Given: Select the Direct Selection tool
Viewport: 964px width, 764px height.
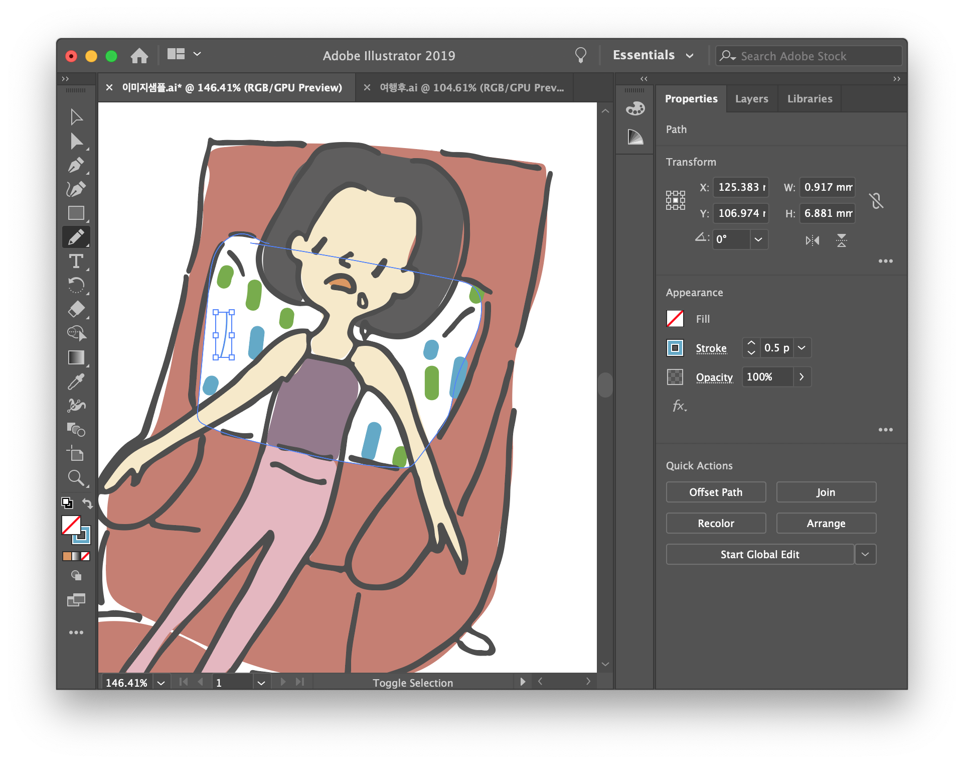Looking at the screenshot, I should click(x=76, y=142).
